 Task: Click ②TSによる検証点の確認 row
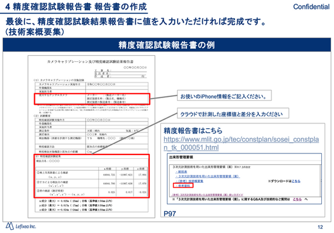click(x=92, y=184)
